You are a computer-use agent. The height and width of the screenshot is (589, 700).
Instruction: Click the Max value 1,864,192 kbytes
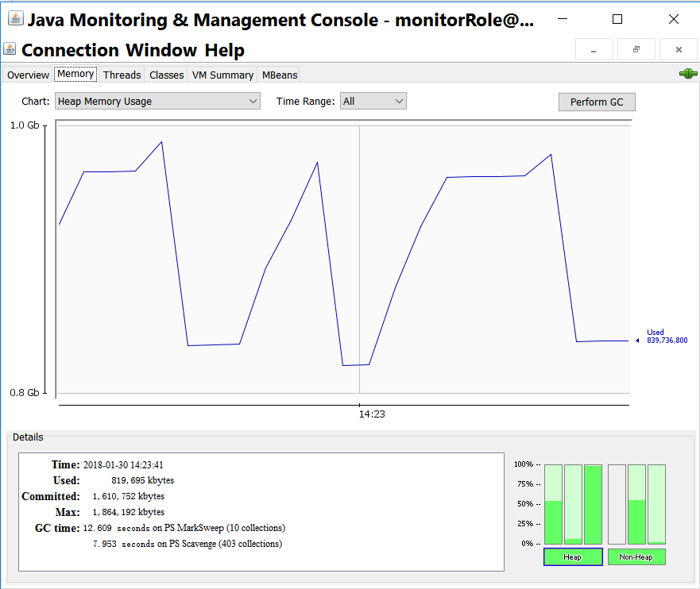[129, 512]
